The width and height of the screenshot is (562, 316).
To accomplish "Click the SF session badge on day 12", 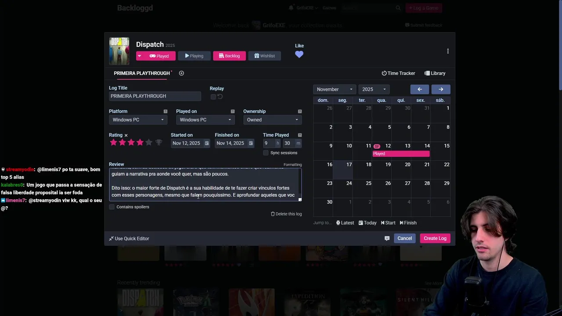I will click(x=377, y=146).
